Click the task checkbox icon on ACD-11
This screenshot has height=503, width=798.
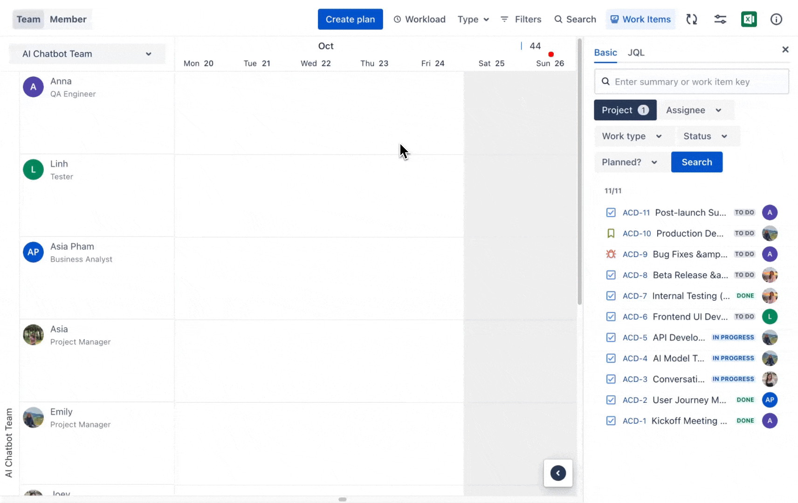click(611, 212)
